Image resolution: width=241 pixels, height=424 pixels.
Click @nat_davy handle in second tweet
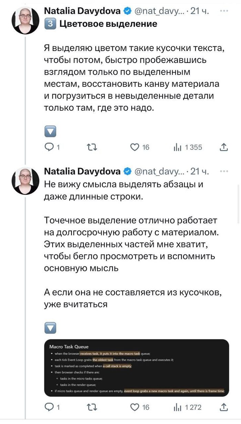(x=158, y=171)
